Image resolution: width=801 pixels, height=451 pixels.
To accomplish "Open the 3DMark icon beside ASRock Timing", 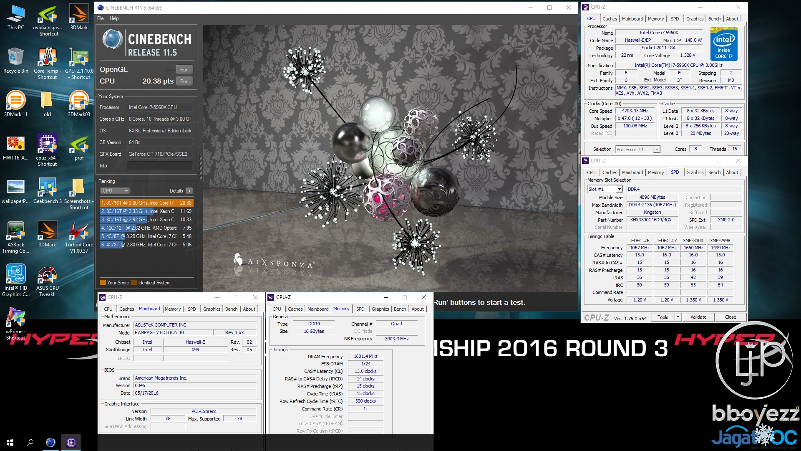I will (47, 235).
